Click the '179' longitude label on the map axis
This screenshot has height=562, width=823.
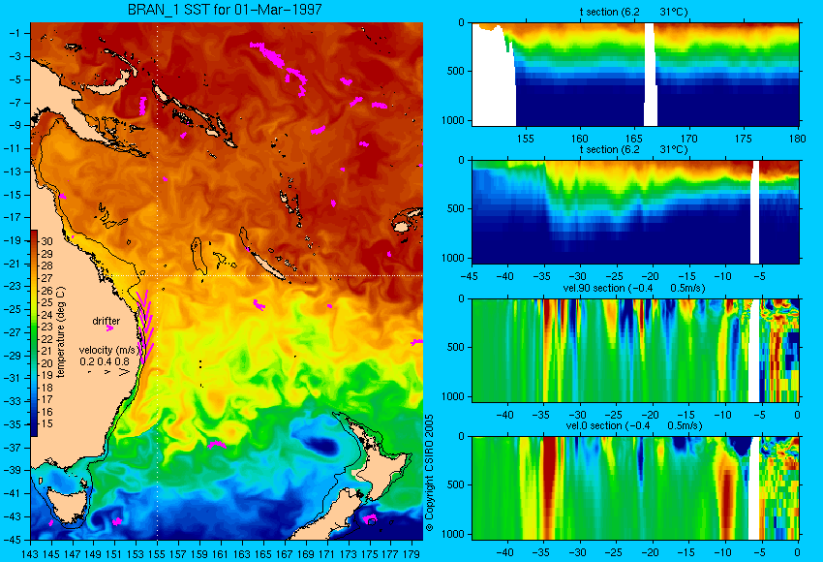point(411,554)
